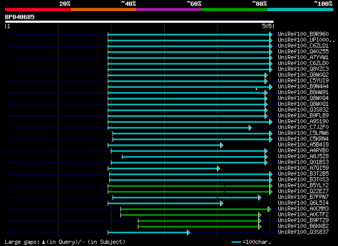Select the UniRef100_C5LMW6 hit name
Screen dimensions: 338x246
pos(303,133)
